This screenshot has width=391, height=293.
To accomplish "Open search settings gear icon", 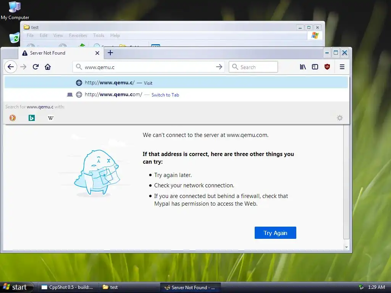I will click(x=339, y=118).
